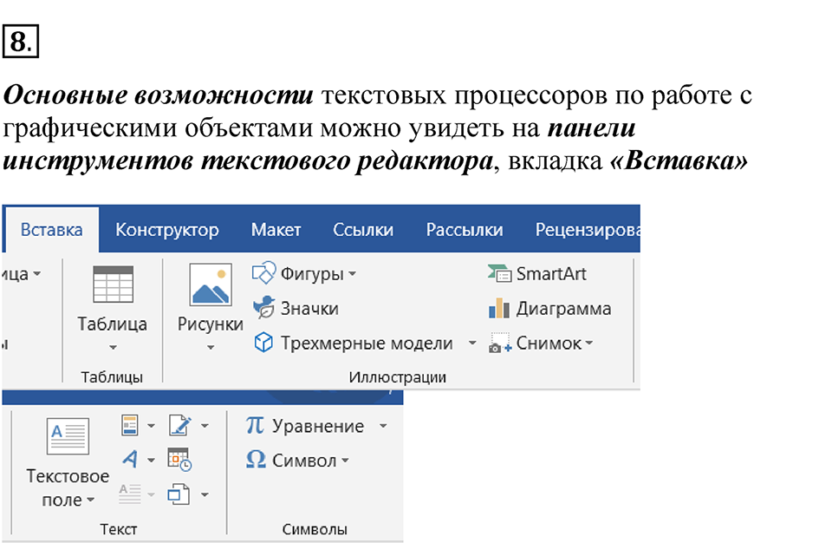Screen dimensions: 832x543
Task: Expand the arrow next to Уравнение
Action: click(x=383, y=427)
